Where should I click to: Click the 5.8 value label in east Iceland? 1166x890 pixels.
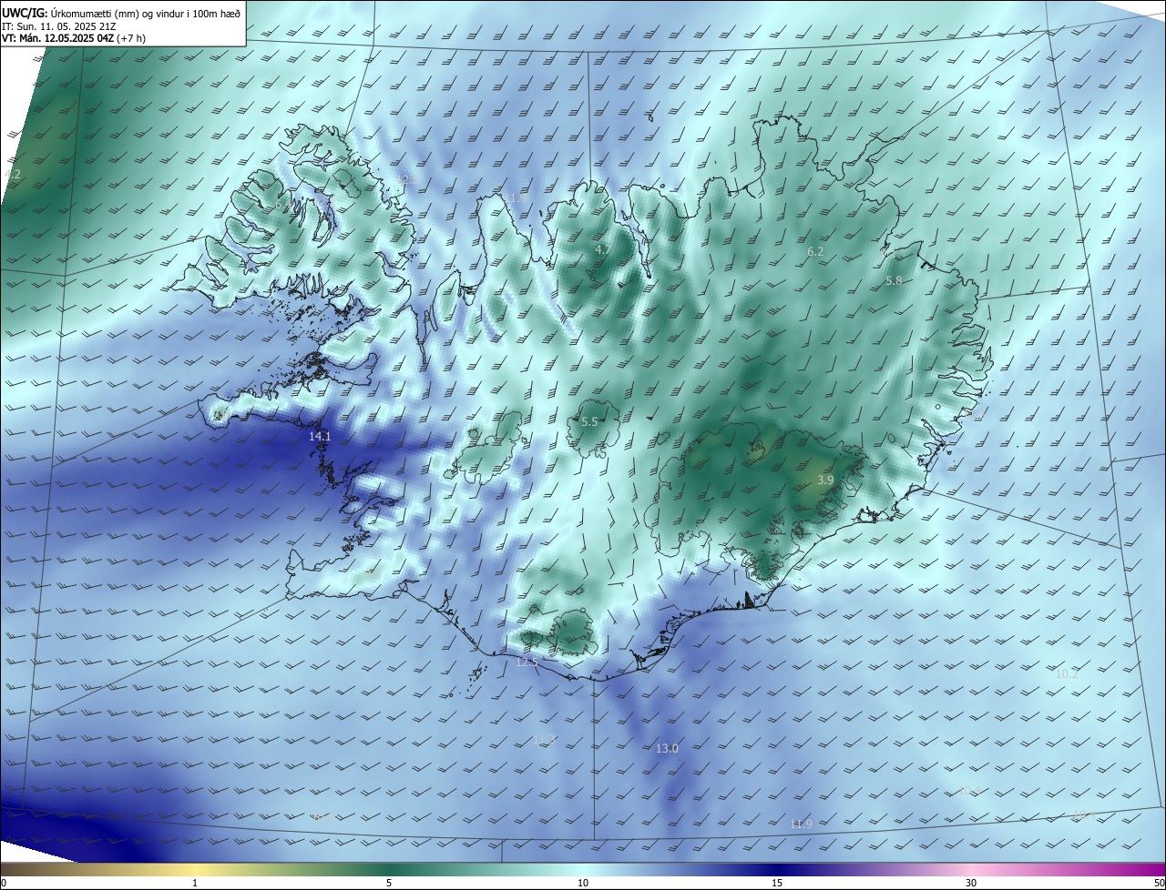click(x=894, y=281)
